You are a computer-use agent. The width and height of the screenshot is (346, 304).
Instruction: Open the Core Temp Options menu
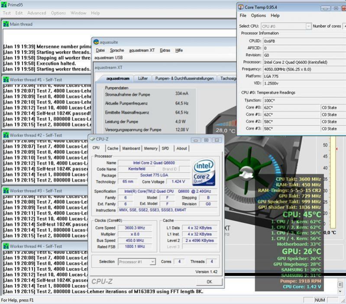coord(259,16)
